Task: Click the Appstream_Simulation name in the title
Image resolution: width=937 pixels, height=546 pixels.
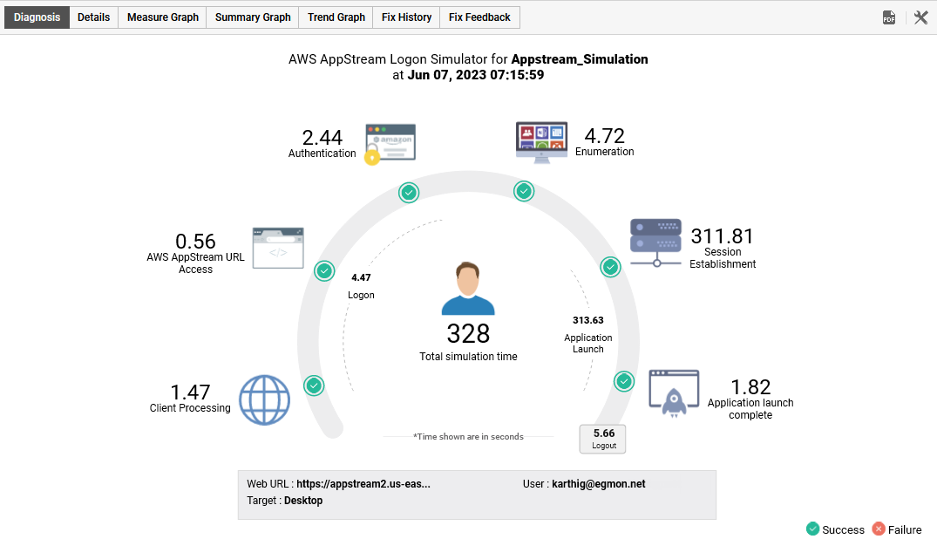Action: (x=580, y=59)
